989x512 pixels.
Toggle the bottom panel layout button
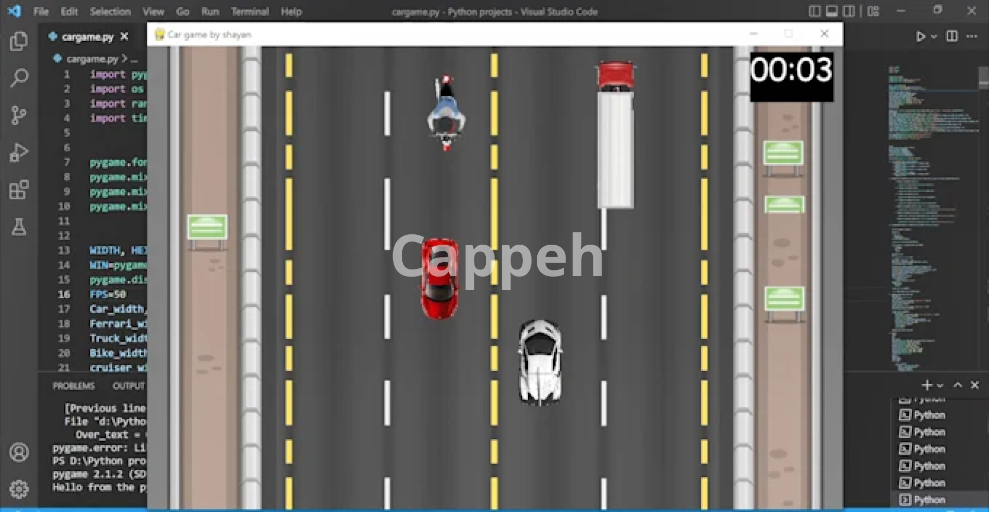point(831,11)
